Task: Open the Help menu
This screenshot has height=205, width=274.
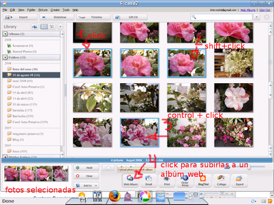Action: tap(75, 10)
